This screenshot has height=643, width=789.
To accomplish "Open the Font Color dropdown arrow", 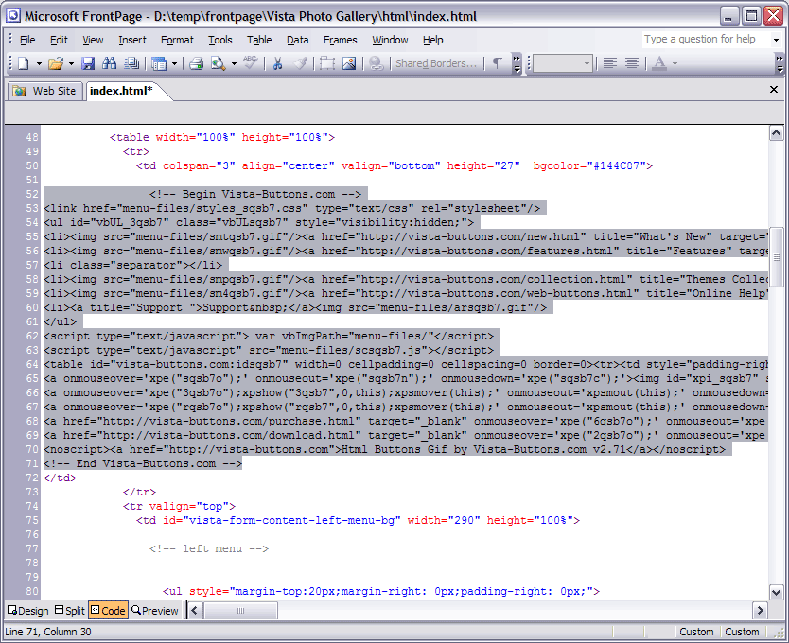I will coord(675,63).
